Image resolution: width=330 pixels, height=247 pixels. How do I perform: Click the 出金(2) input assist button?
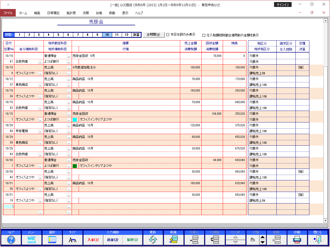click(x=113, y=240)
